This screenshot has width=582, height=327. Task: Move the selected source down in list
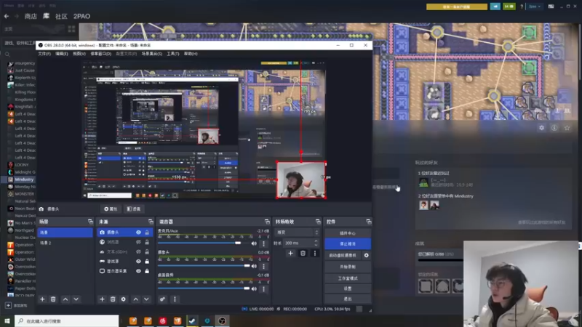point(147,299)
